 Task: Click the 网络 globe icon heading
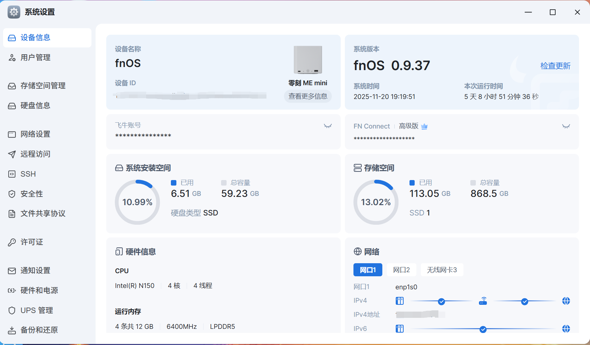click(358, 252)
